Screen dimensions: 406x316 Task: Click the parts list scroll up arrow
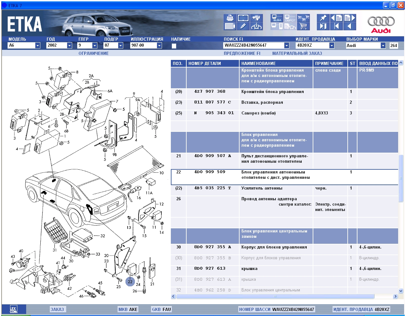pos(401,63)
